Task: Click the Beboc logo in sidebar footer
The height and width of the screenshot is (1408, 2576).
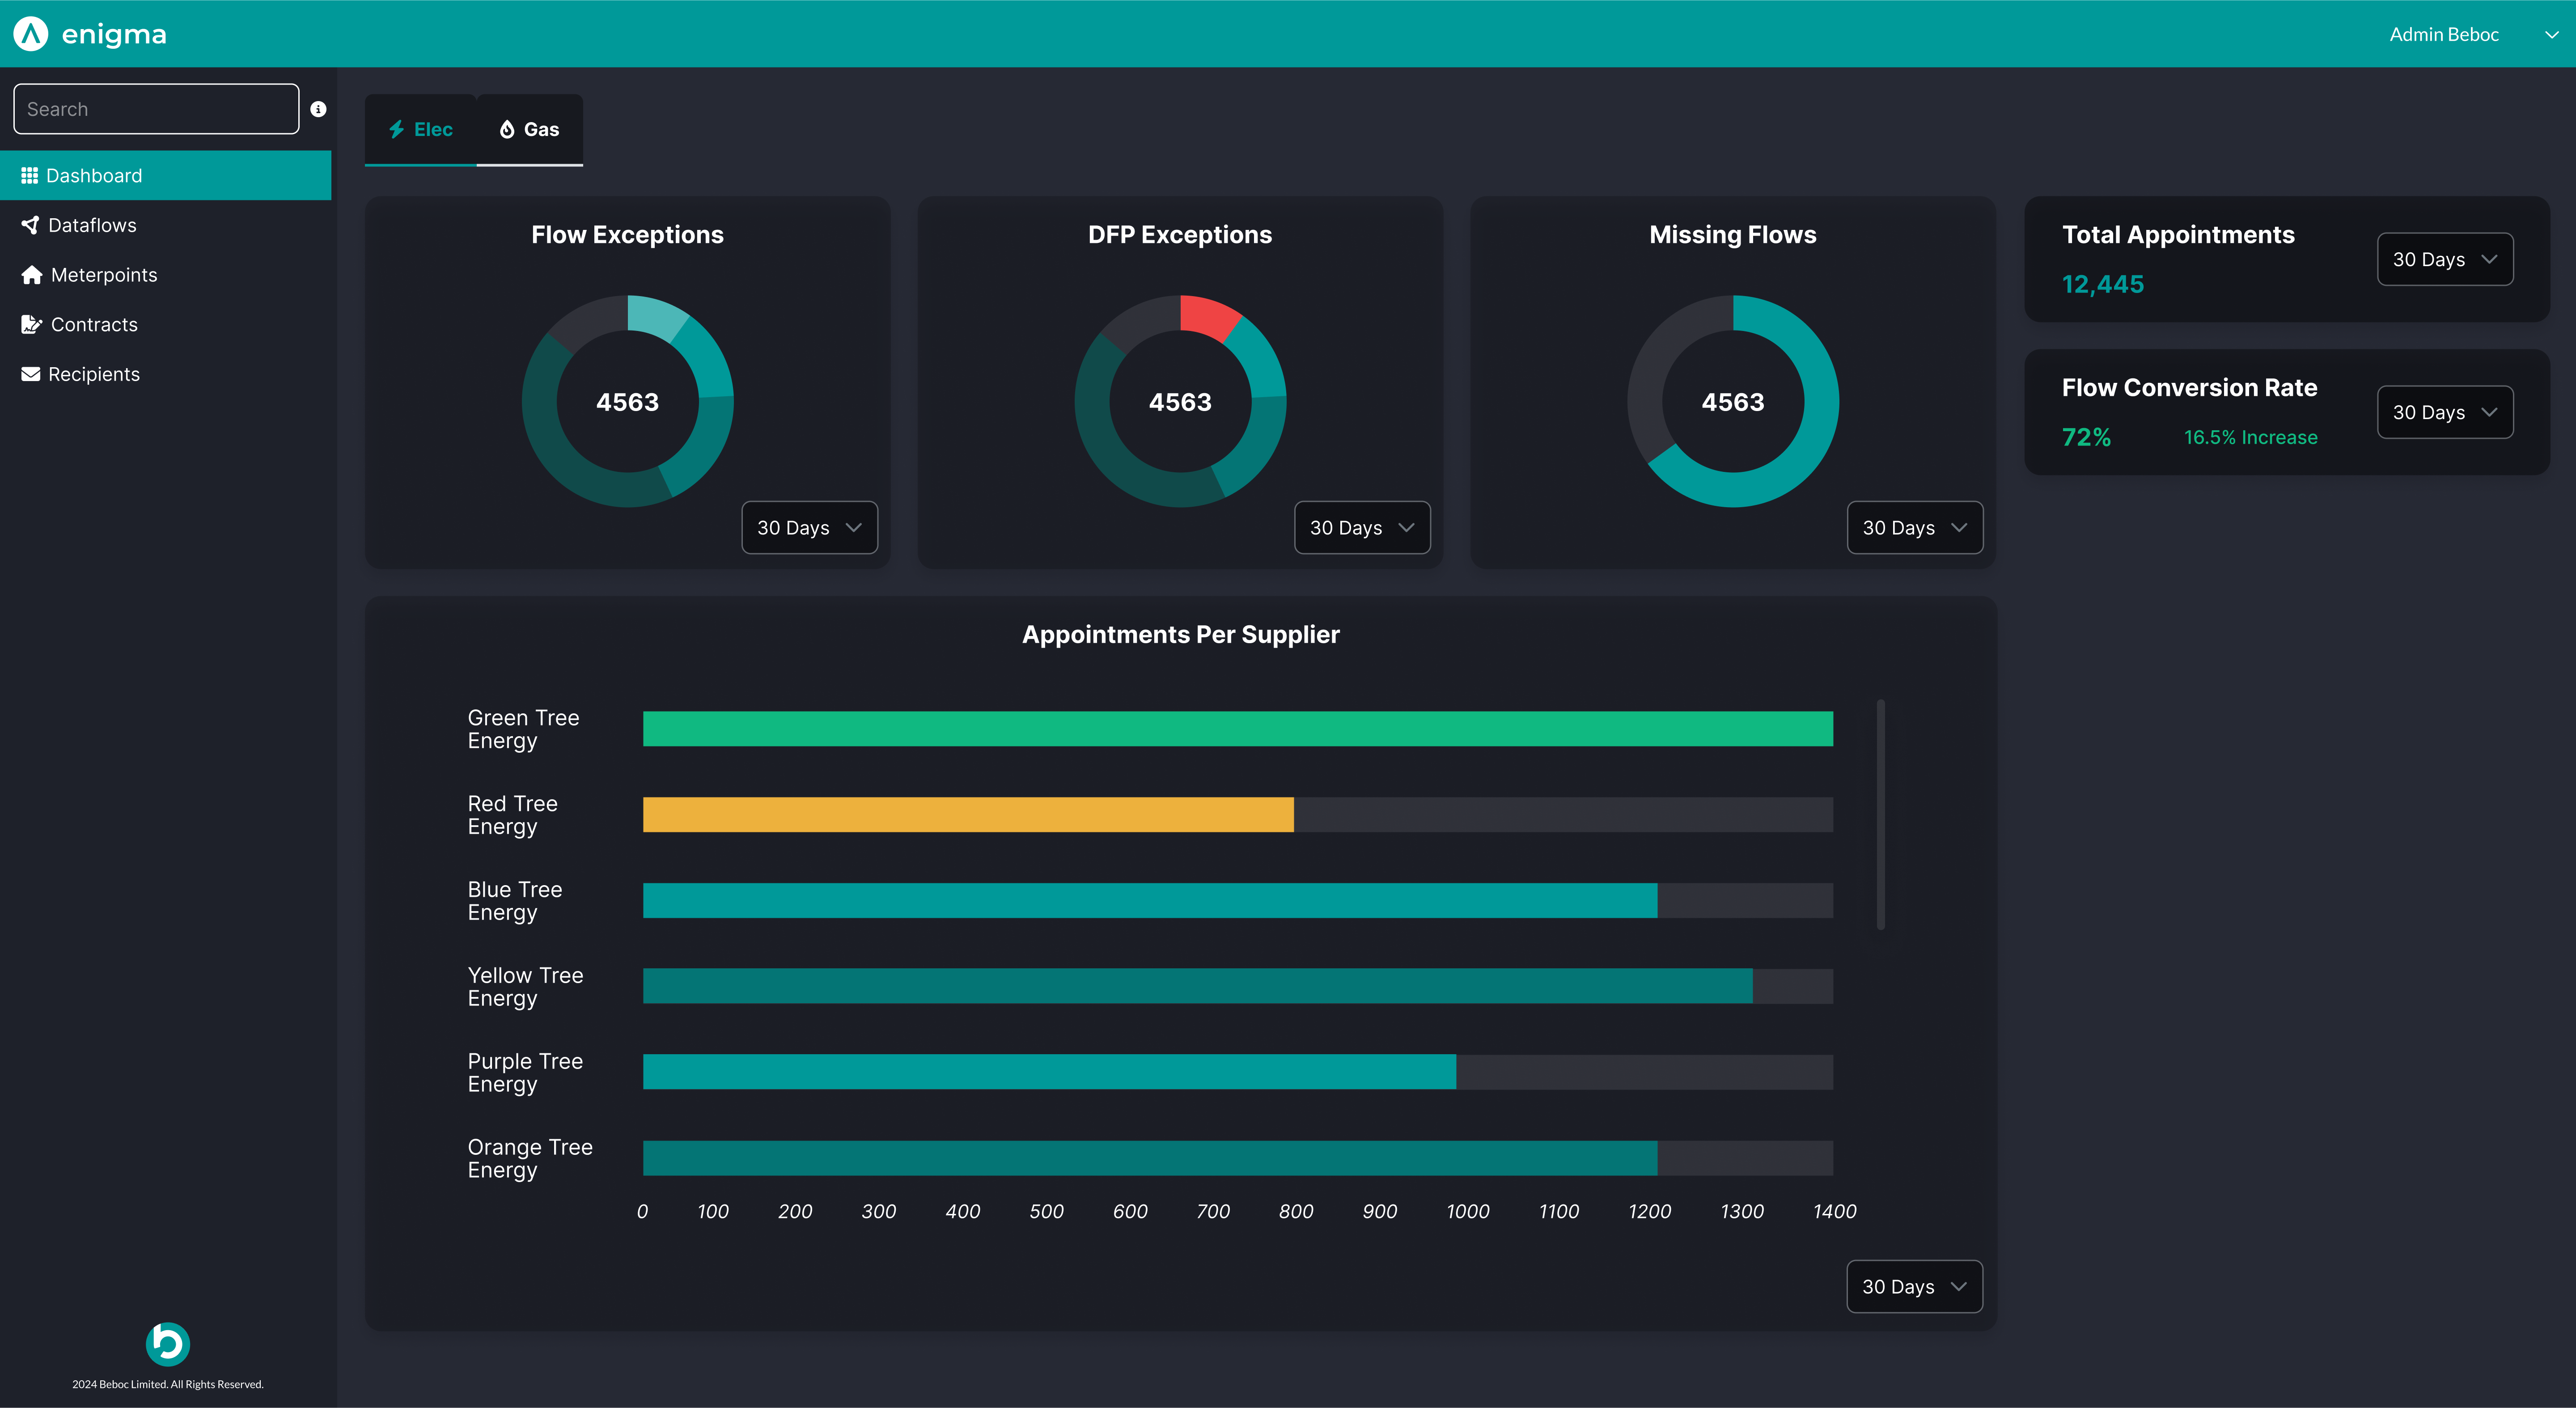Action: 168,1344
